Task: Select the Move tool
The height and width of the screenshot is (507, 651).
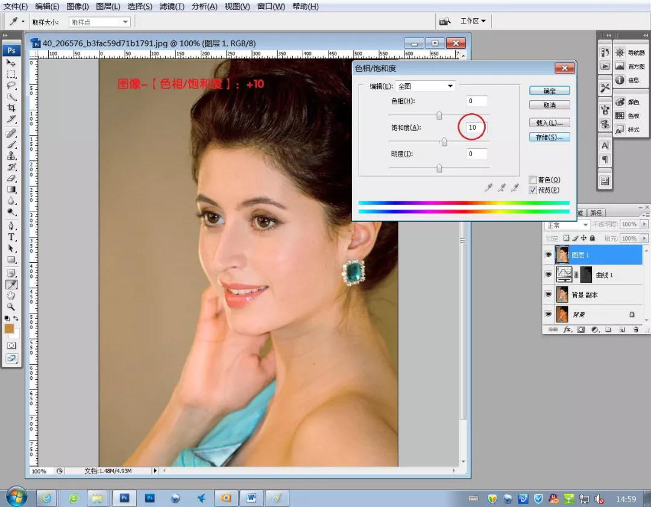Action: click(11, 63)
